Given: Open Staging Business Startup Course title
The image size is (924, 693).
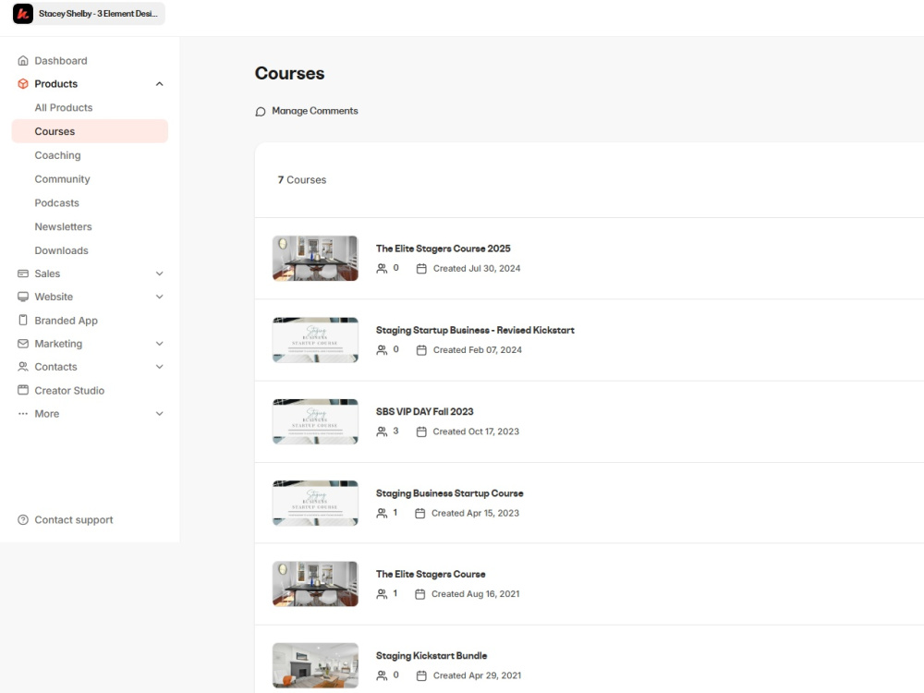Looking at the screenshot, I should tap(450, 493).
